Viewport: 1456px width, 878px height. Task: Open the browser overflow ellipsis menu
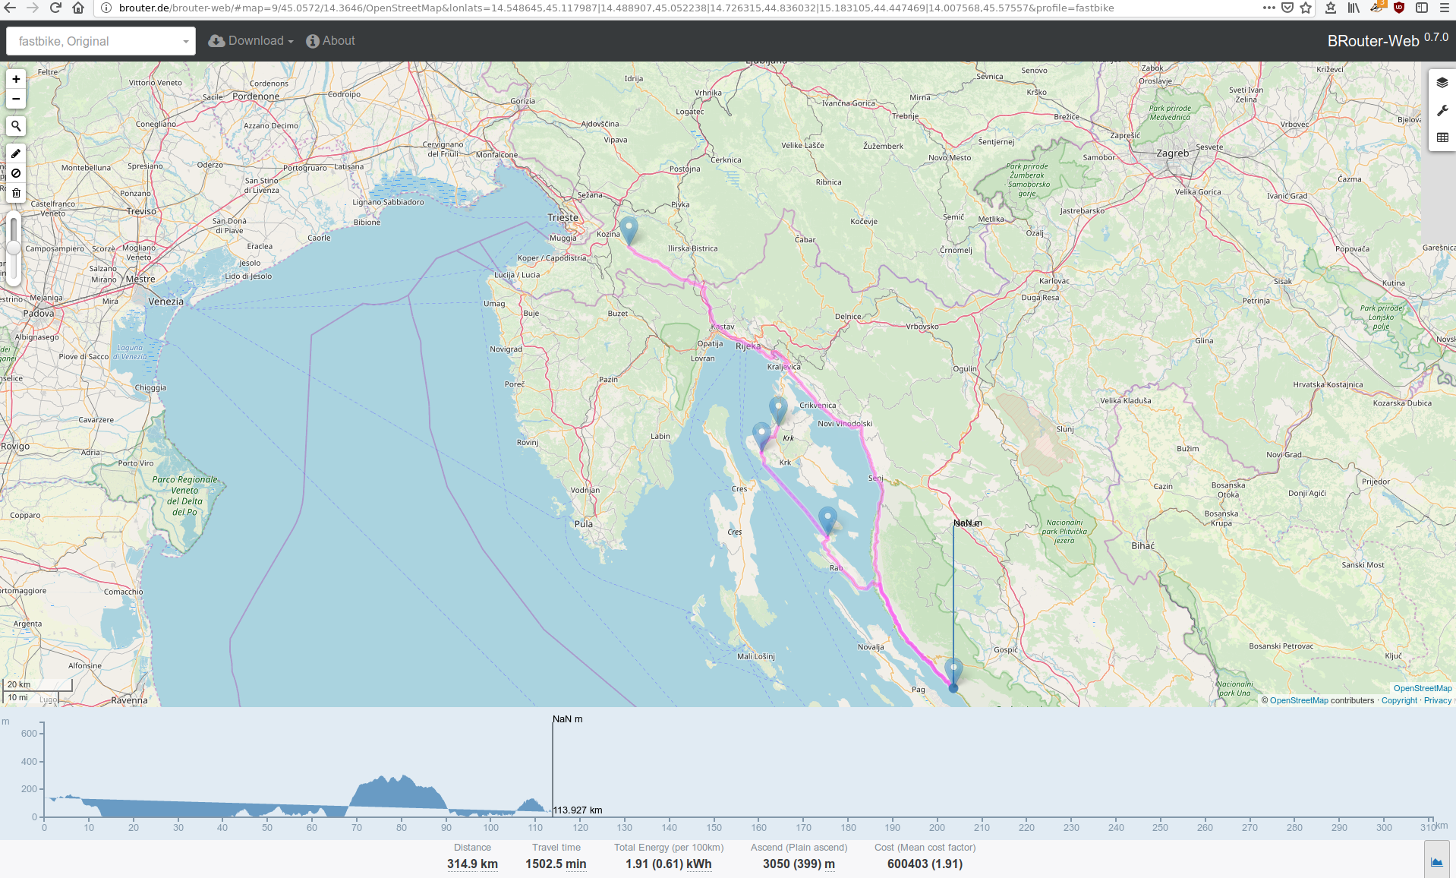(x=1268, y=8)
